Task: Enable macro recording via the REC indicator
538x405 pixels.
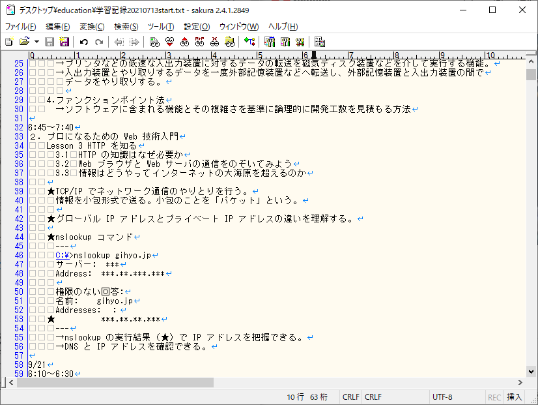Action: (x=494, y=397)
